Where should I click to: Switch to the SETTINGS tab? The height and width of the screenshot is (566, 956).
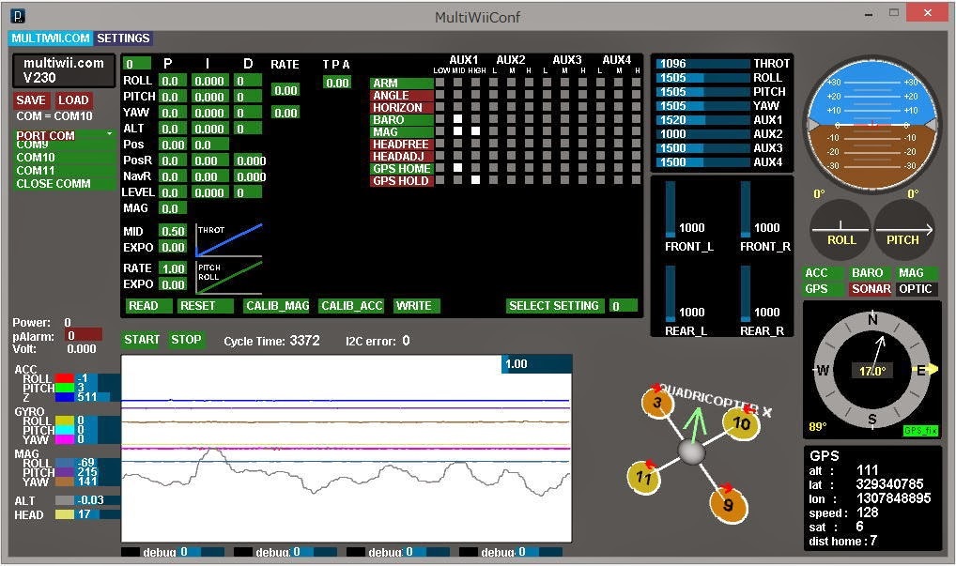coord(123,38)
